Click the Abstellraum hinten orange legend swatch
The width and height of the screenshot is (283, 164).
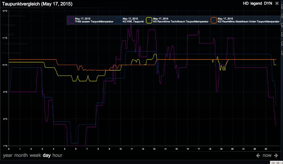[x=214, y=20]
